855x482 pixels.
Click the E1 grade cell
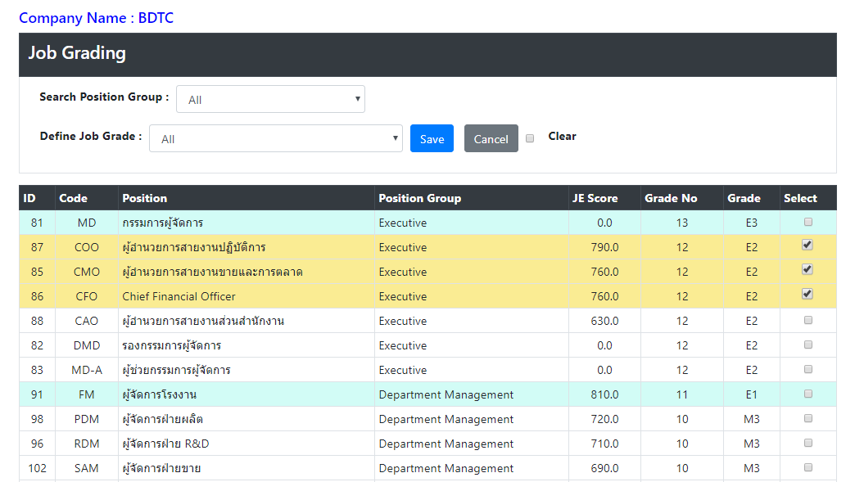tap(751, 394)
